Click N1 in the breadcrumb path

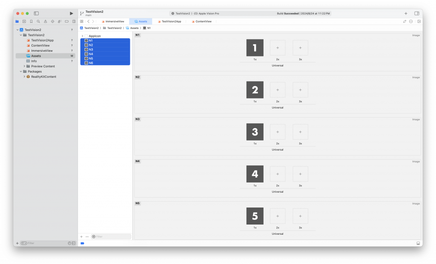[x=147, y=28]
